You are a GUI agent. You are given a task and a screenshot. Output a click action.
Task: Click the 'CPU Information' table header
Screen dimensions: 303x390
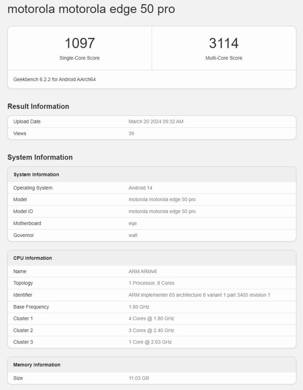click(152, 258)
